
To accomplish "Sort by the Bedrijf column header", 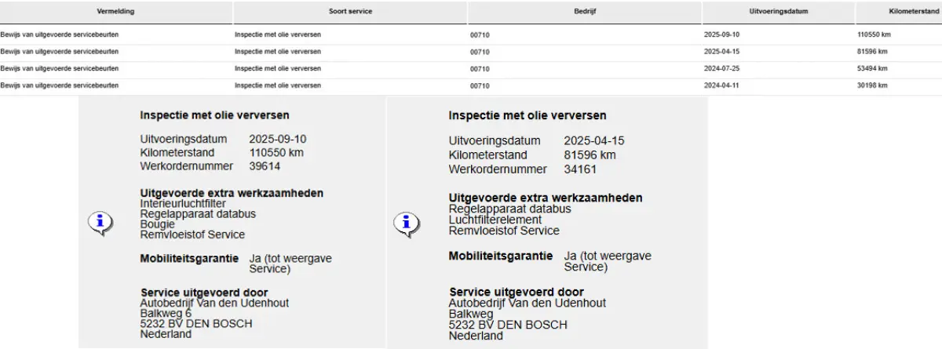I will pos(585,13).
